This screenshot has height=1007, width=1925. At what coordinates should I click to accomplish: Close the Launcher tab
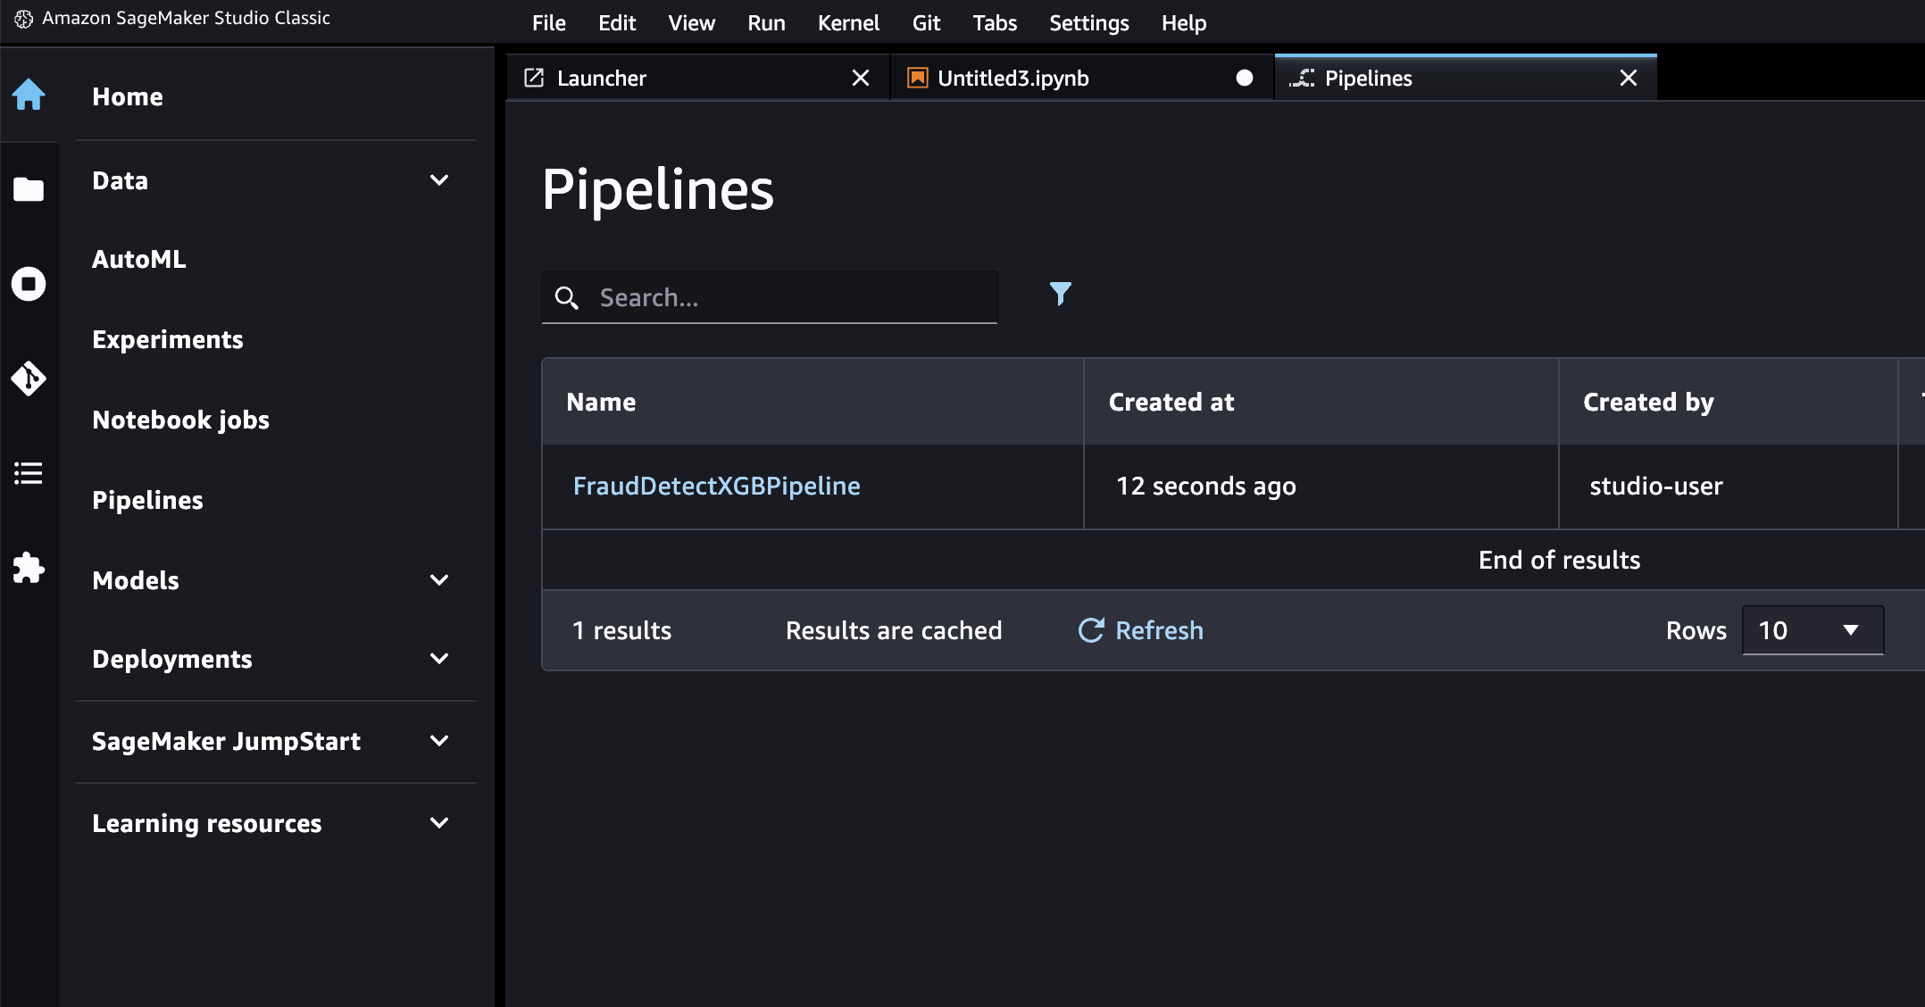pyautogui.click(x=860, y=79)
